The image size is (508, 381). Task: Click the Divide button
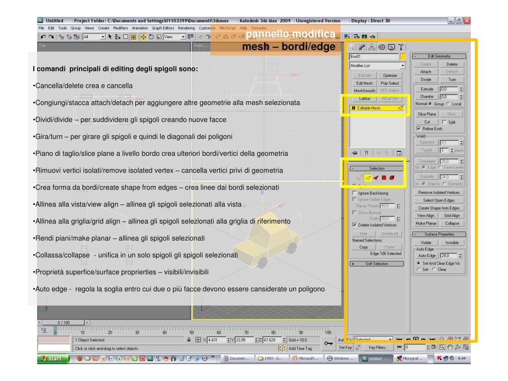(x=426, y=79)
